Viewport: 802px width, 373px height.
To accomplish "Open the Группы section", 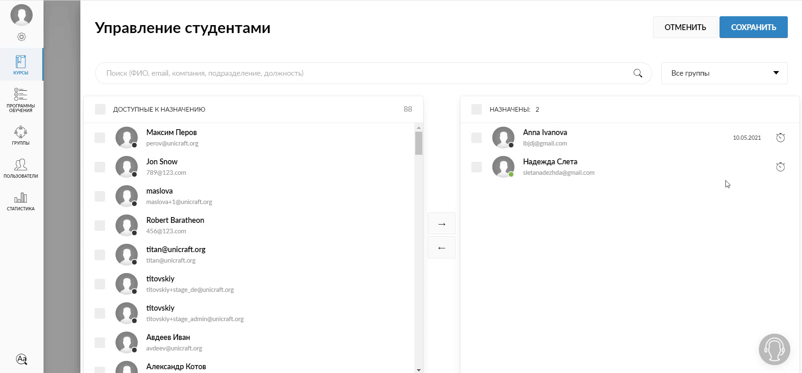I will click(21, 135).
